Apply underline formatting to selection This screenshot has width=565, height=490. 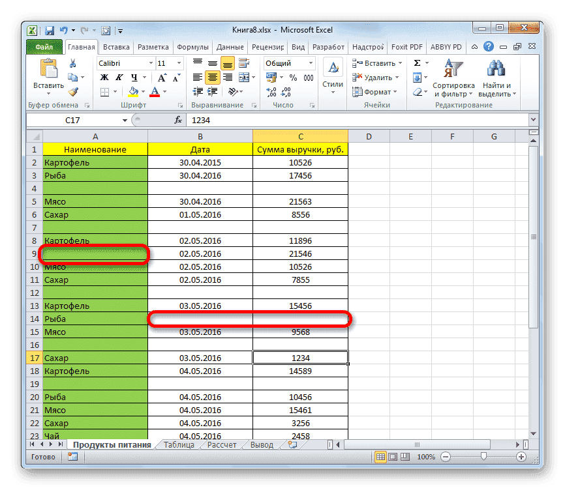pos(134,76)
